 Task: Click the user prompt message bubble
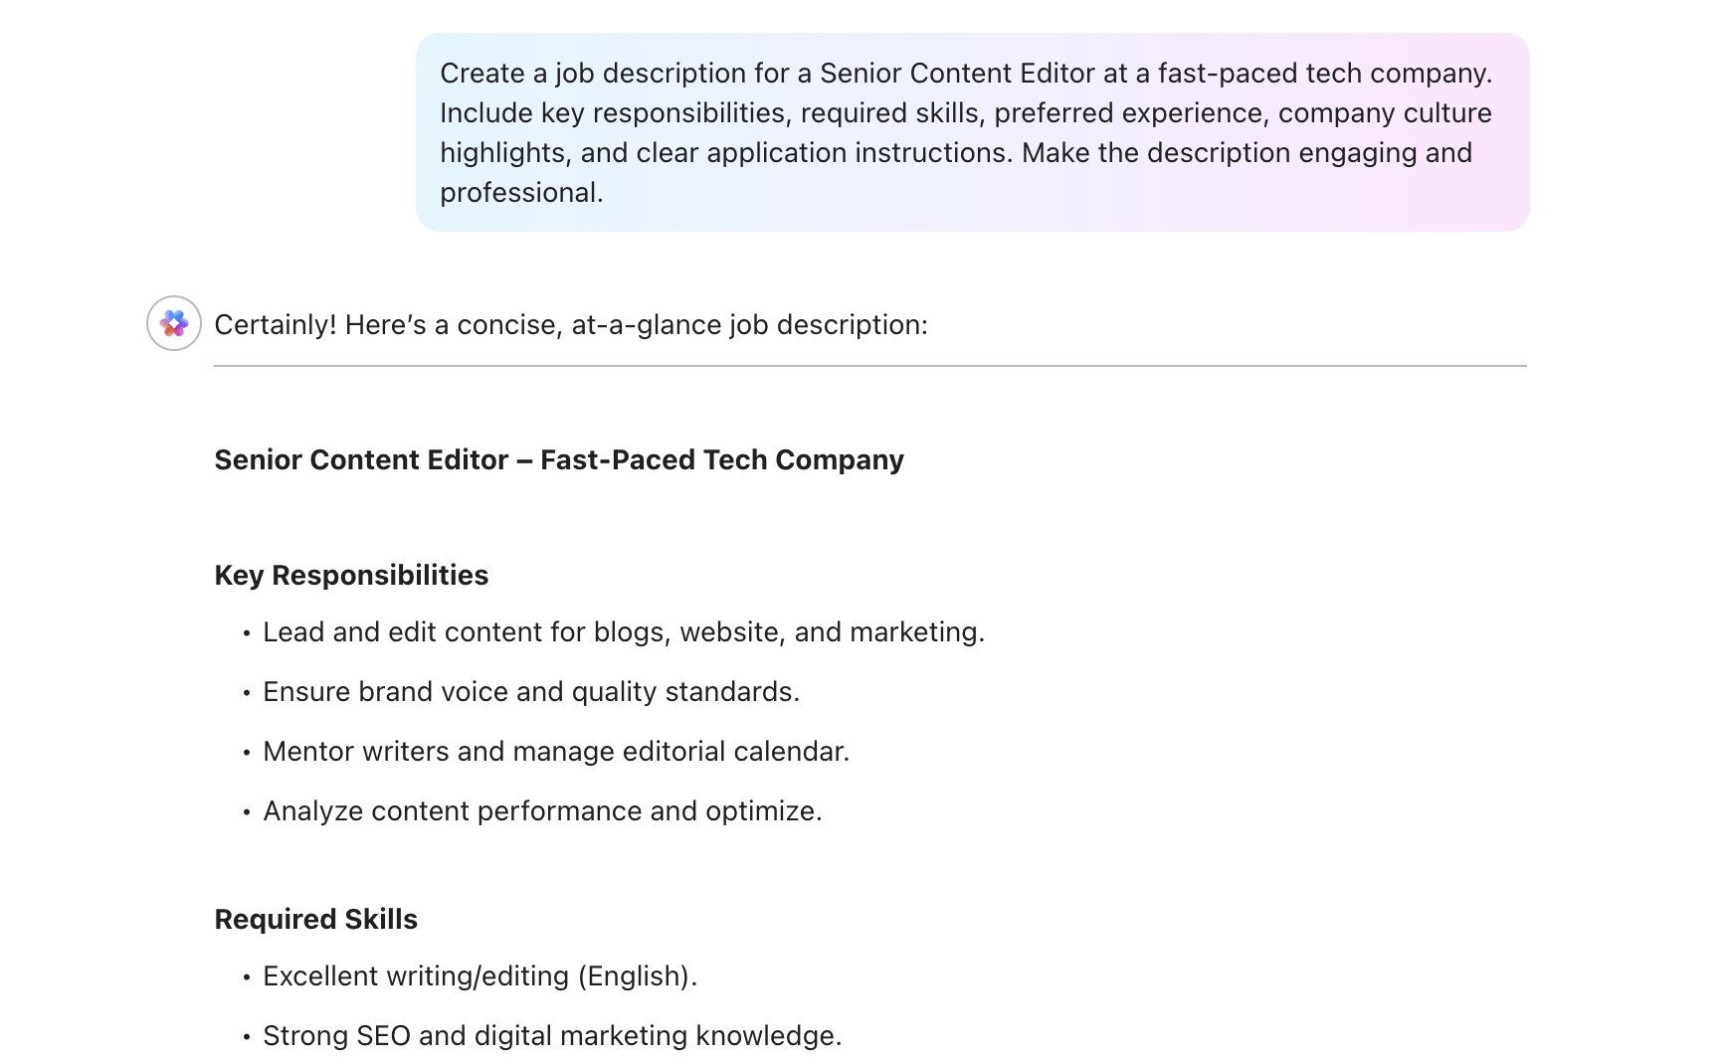pos(972,132)
